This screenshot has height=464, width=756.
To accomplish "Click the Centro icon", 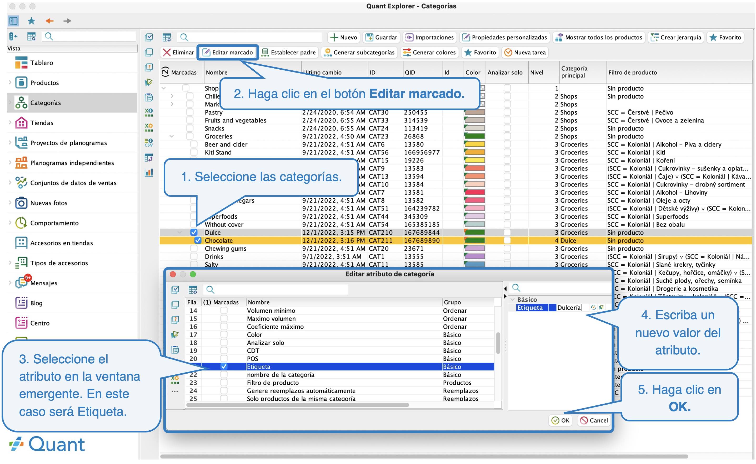I will (x=21, y=323).
